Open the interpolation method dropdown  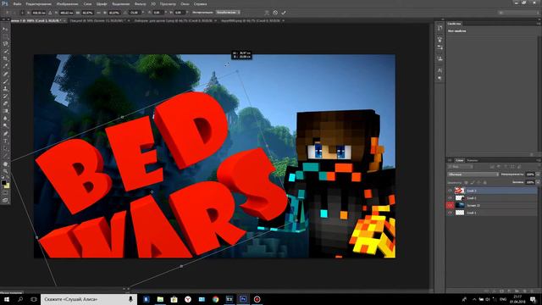pos(228,13)
